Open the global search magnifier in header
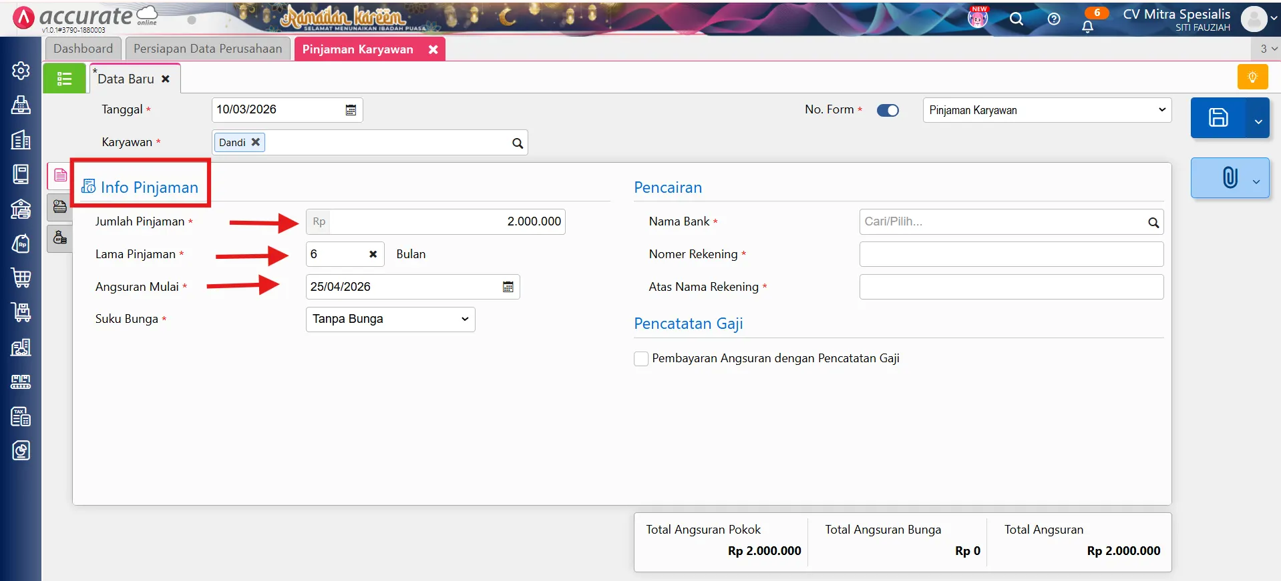Viewport: 1281px width, 581px height. click(1016, 19)
